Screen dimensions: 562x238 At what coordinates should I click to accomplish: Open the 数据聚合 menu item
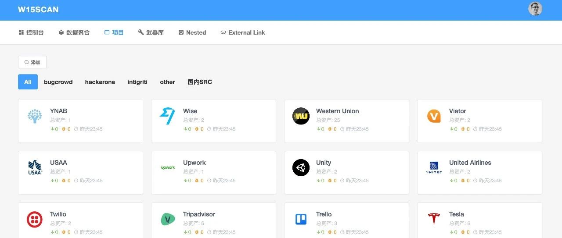[x=74, y=32]
